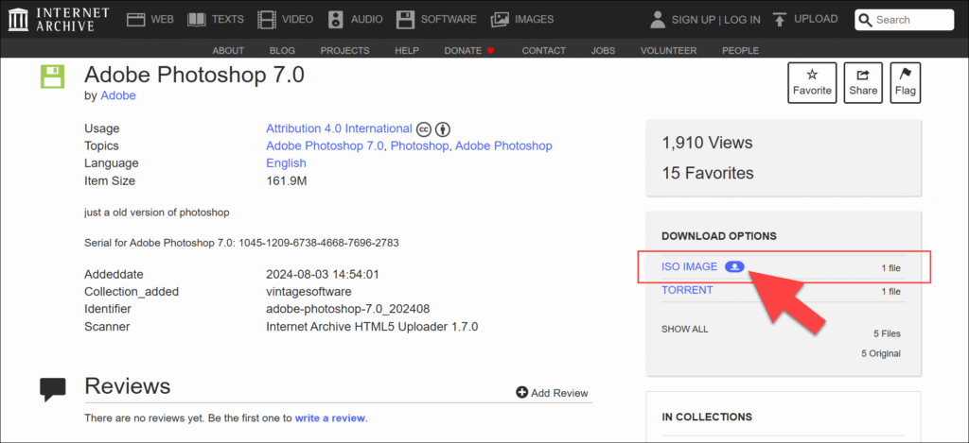Download the ISO IMAGE file
969x443 pixels.
(x=689, y=266)
